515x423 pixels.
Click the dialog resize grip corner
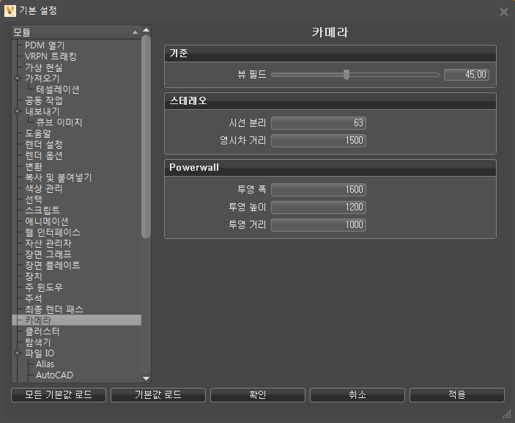pyautogui.click(x=507, y=414)
